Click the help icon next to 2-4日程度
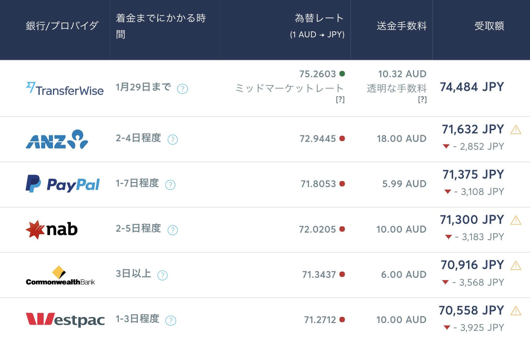Screen dimensions: 530x340 pyautogui.click(x=172, y=139)
